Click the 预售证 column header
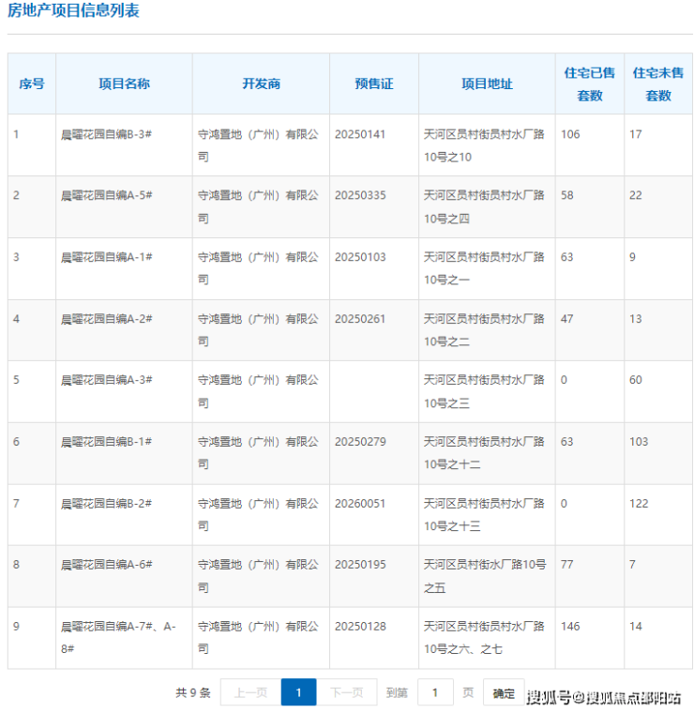The height and width of the screenshot is (713, 694). (373, 83)
